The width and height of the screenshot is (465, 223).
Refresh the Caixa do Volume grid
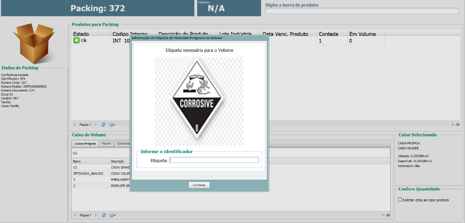104,215
